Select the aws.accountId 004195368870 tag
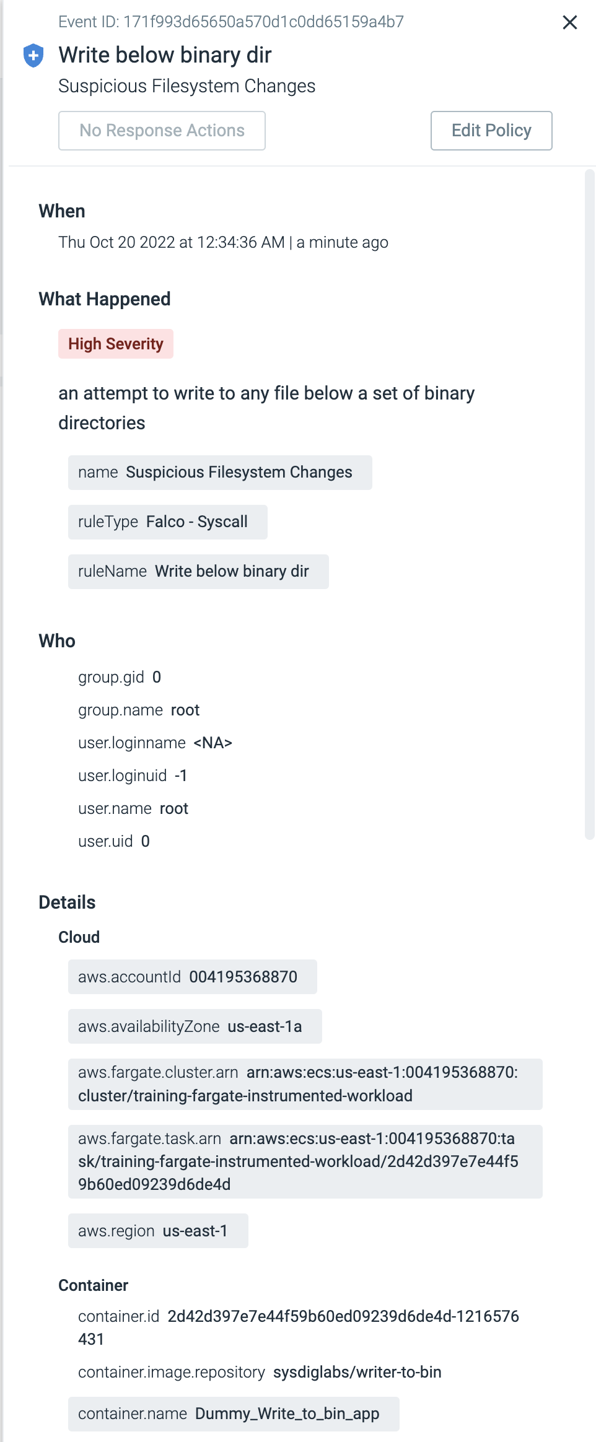Viewport: 596px width, 1442px height. click(x=193, y=977)
